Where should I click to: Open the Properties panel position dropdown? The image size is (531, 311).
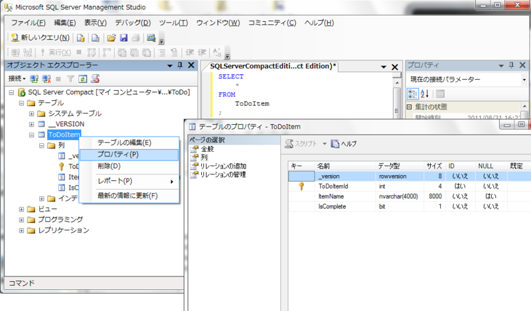tap(501, 66)
